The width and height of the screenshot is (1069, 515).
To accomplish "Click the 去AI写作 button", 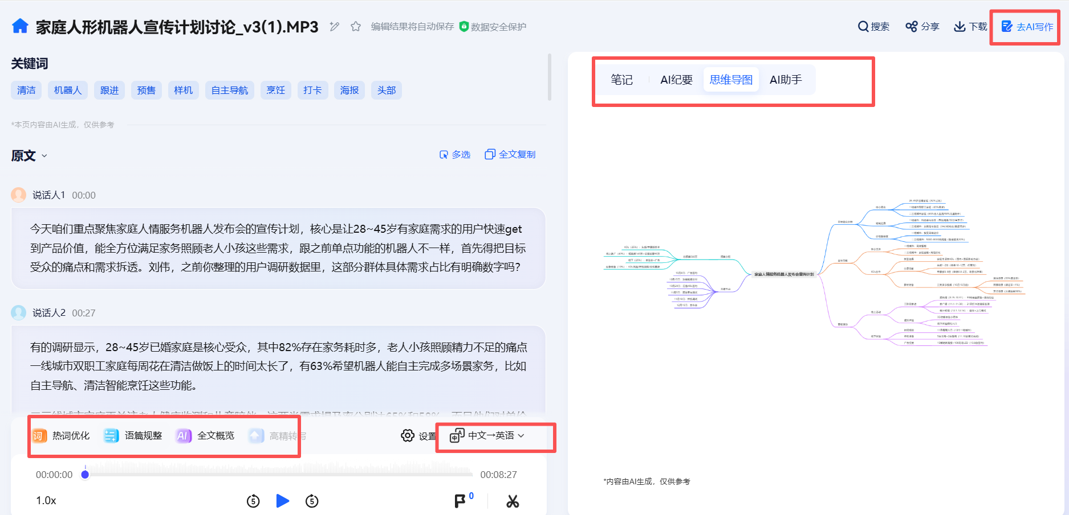I will point(1027,27).
